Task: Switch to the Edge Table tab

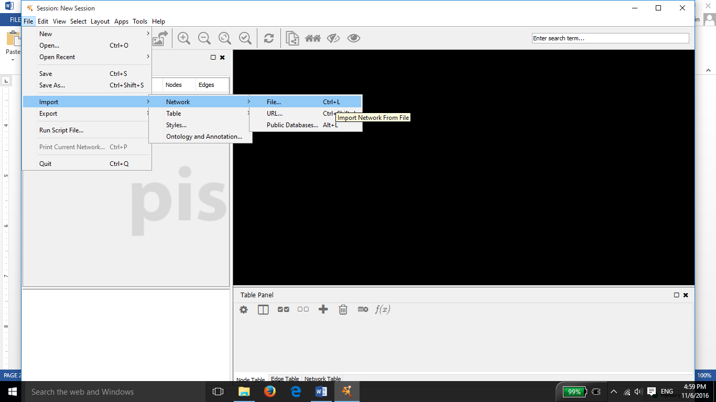Action: (285, 379)
